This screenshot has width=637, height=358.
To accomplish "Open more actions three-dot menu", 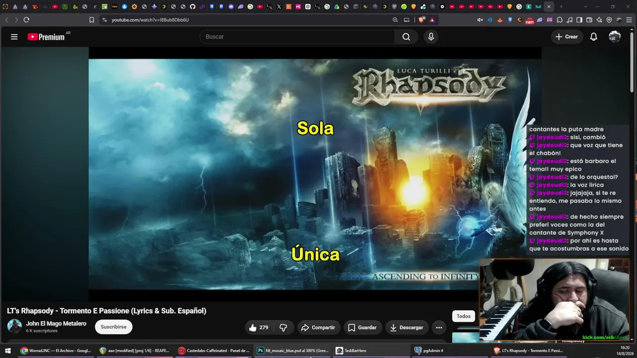I will 438,328.
